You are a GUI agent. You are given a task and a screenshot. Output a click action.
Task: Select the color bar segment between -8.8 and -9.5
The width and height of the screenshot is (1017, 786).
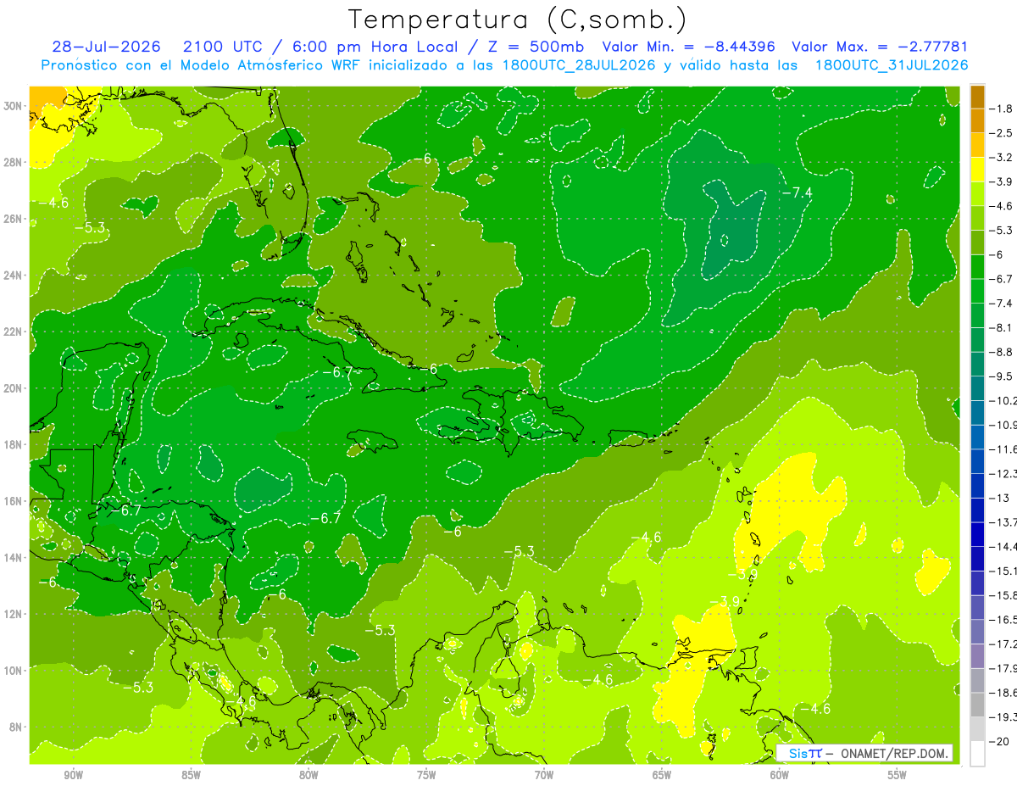977,364
